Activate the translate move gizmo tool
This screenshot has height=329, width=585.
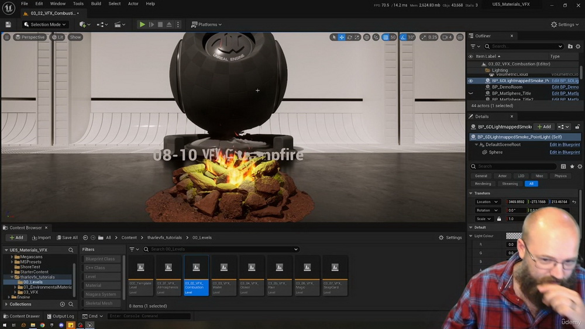pos(342,37)
